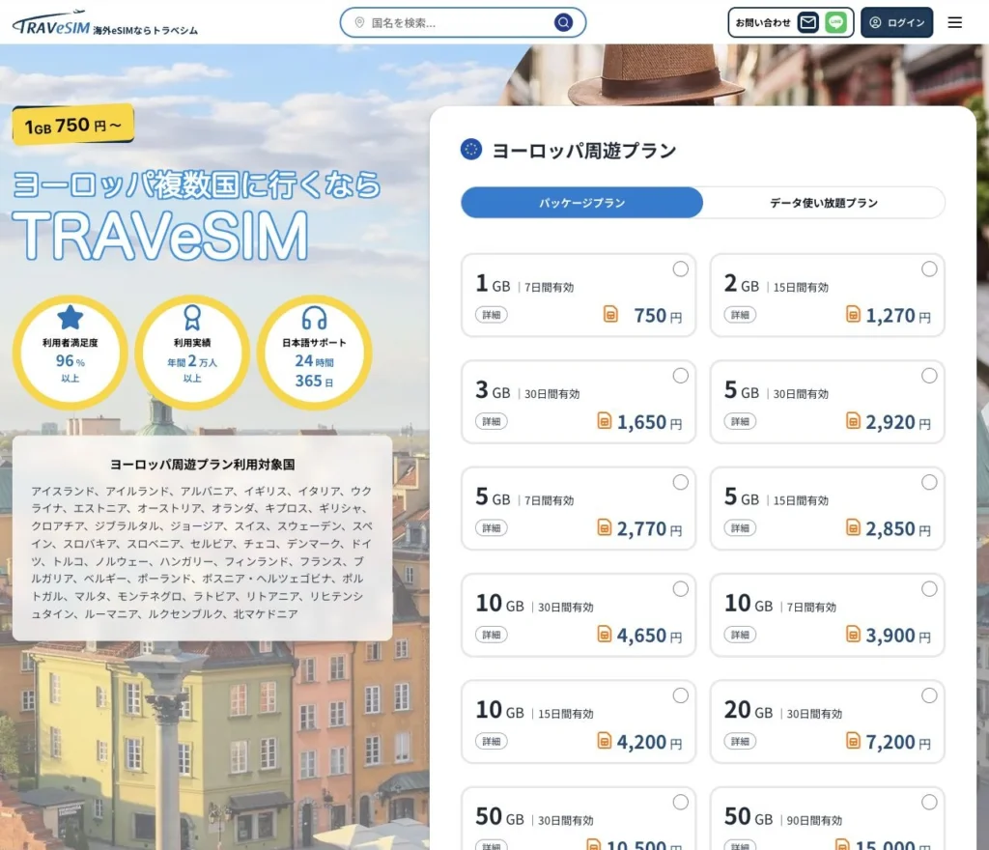Click the 7,200円 price text

[898, 742]
